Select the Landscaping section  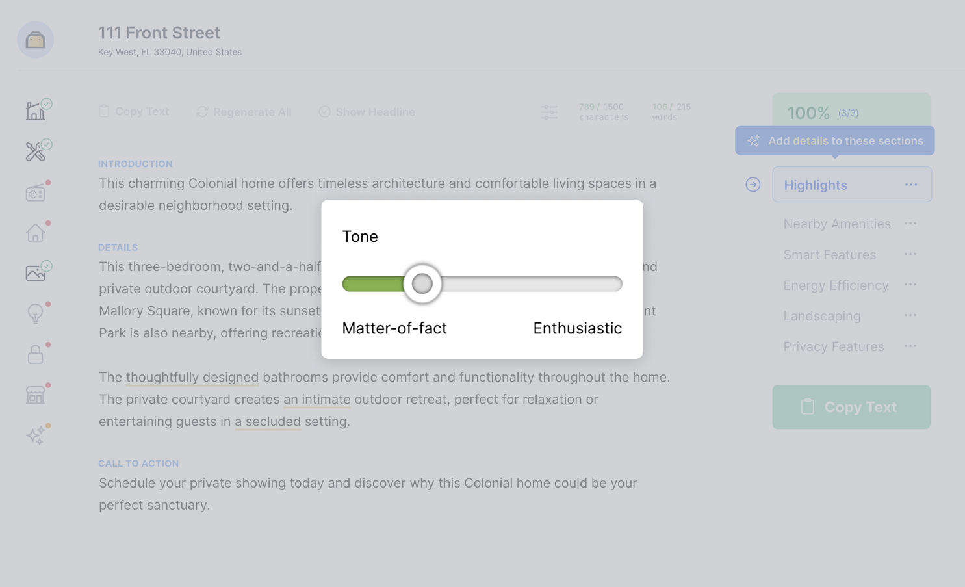821,316
